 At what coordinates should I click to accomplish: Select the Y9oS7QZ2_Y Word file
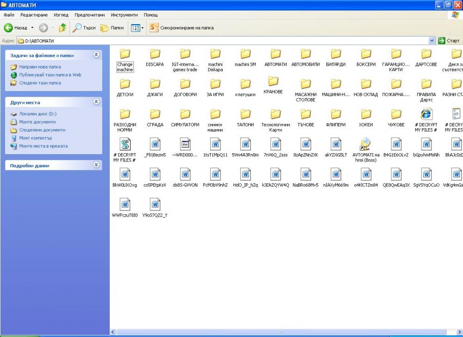click(x=155, y=208)
